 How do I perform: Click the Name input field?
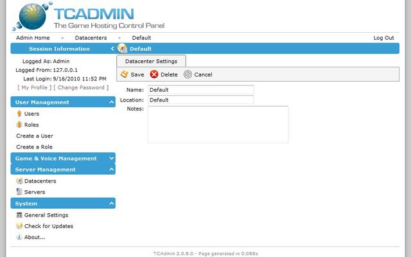200,90
